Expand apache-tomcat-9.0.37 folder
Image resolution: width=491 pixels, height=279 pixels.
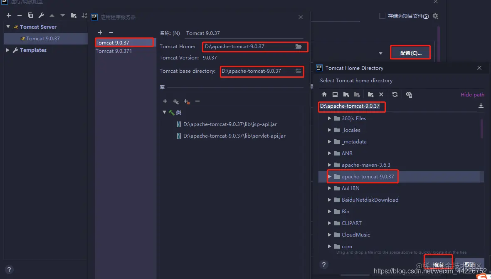[x=329, y=177]
